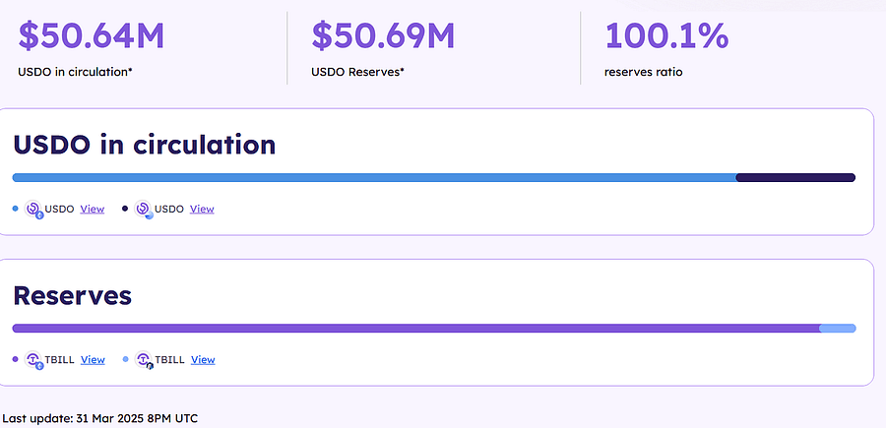Click the Last update timestamp text
This screenshot has width=886, height=428.
point(100,418)
